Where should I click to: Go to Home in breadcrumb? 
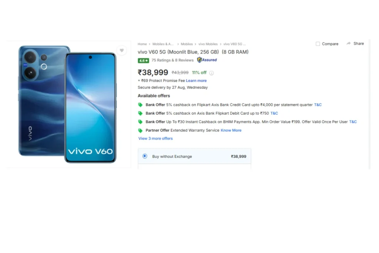pos(142,44)
